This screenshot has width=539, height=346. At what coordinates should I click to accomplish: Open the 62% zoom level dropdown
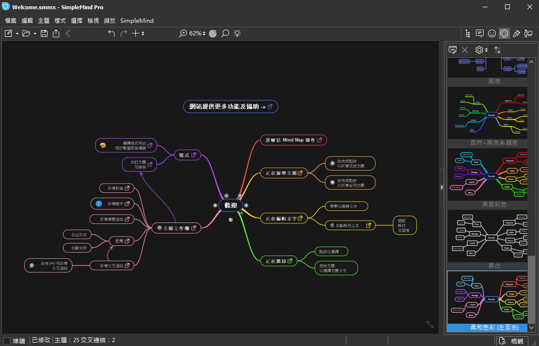click(x=198, y=33)
